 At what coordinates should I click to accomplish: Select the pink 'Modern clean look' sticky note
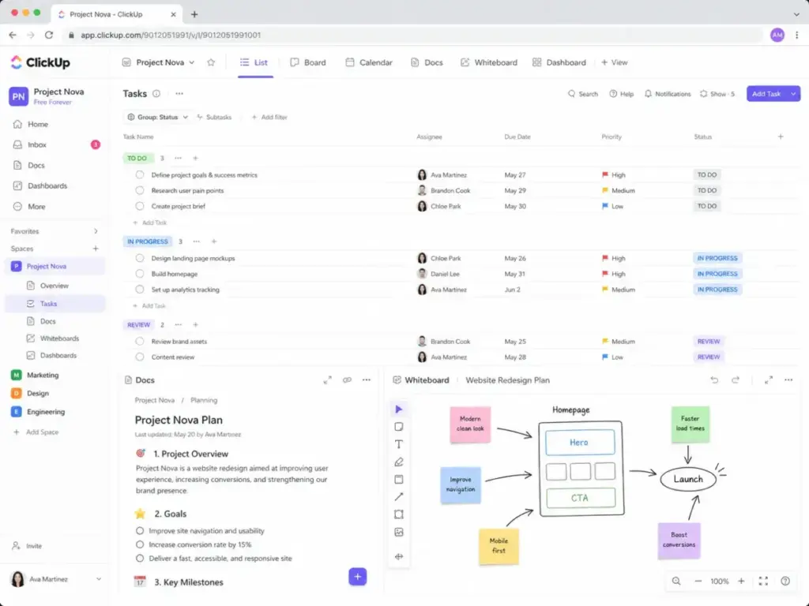pyautogui.click(x=470, y=424)
